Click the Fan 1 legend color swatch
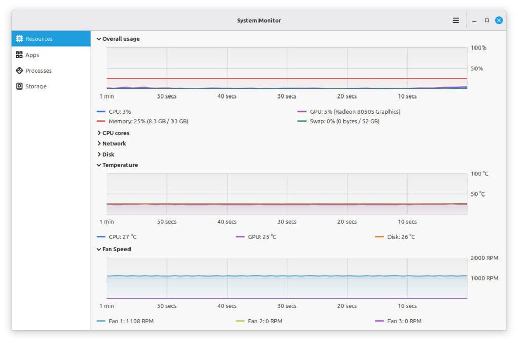Screen dimensions: 518x343 coord(101,321)
